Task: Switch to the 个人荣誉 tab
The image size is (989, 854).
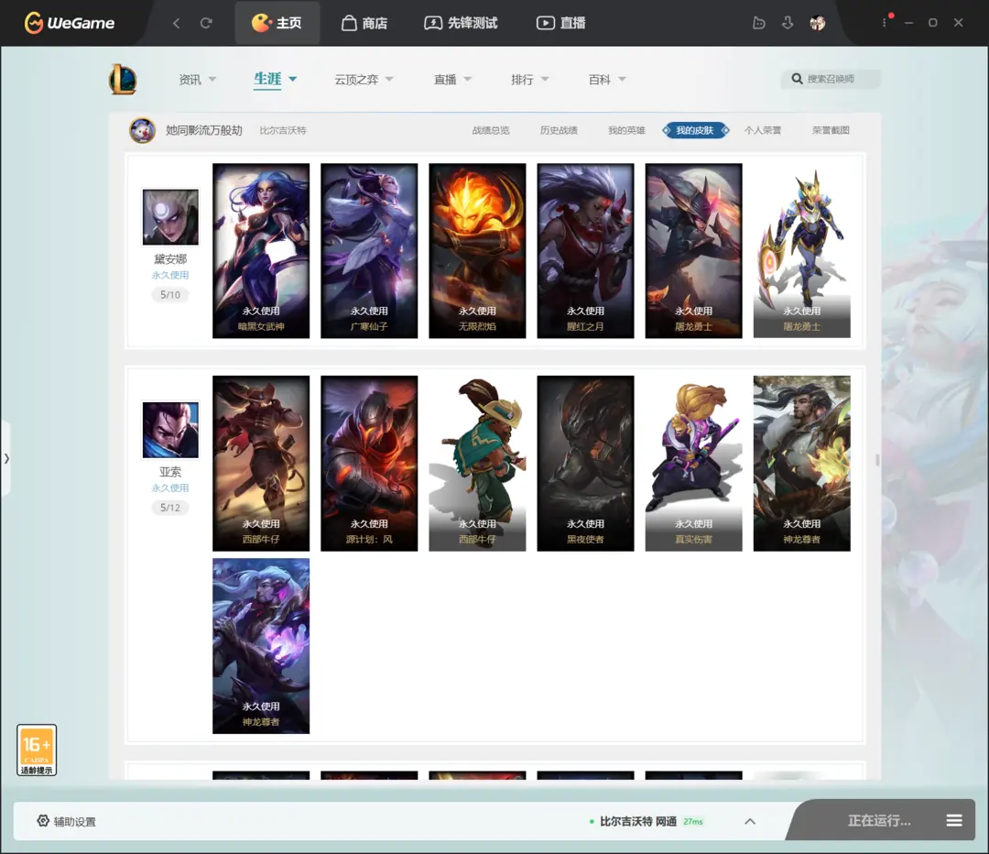Action: (x=763, y=131)
